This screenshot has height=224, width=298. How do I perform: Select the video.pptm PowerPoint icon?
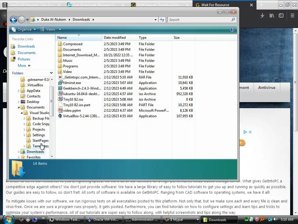click(60, 110)
